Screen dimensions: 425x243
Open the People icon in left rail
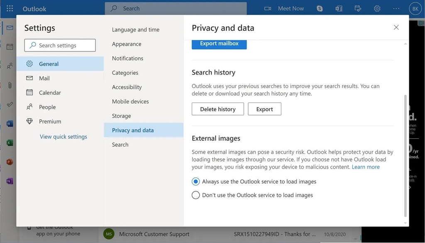click(x=10, y=66)
